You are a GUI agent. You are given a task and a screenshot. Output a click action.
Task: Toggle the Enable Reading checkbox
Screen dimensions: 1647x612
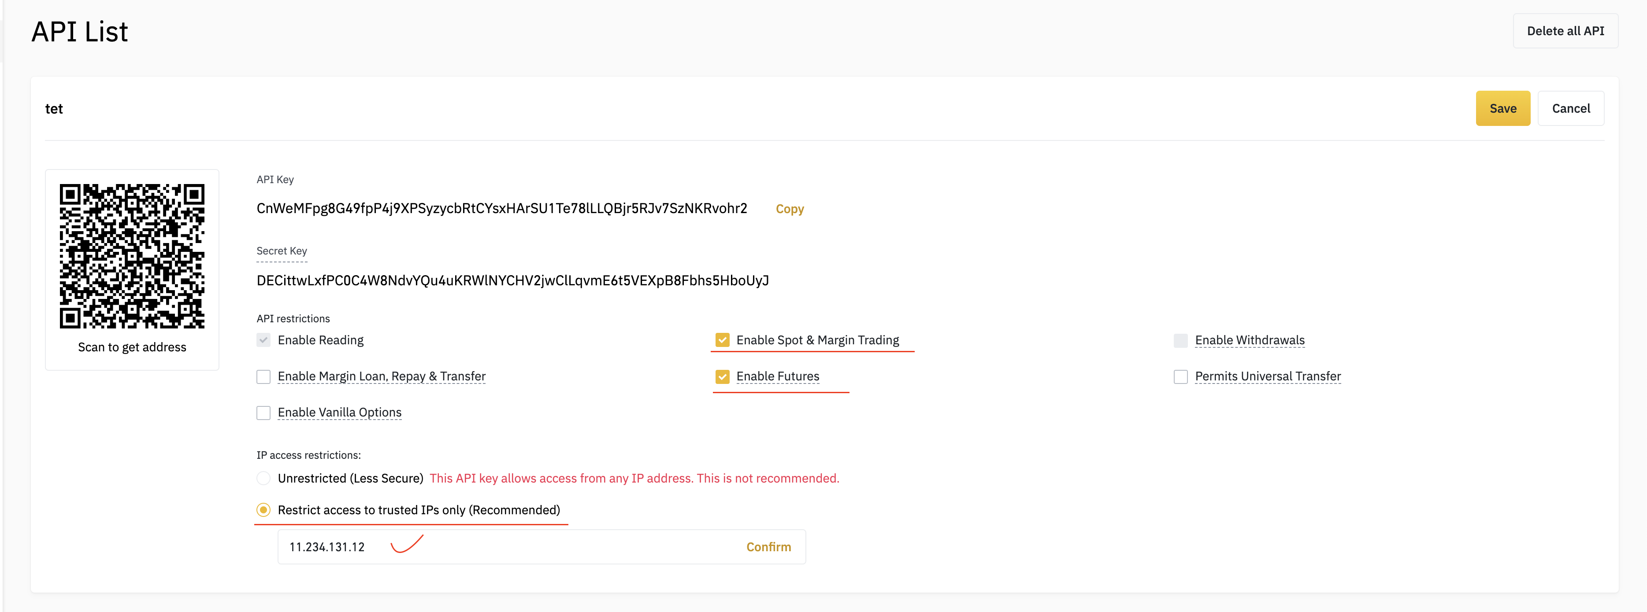tap(263, 340)
